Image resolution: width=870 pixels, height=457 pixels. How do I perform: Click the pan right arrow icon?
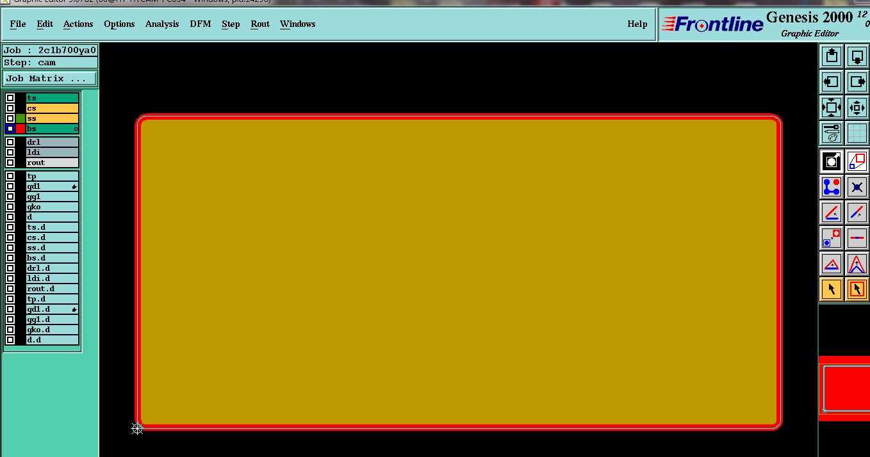tap(857, 82)
